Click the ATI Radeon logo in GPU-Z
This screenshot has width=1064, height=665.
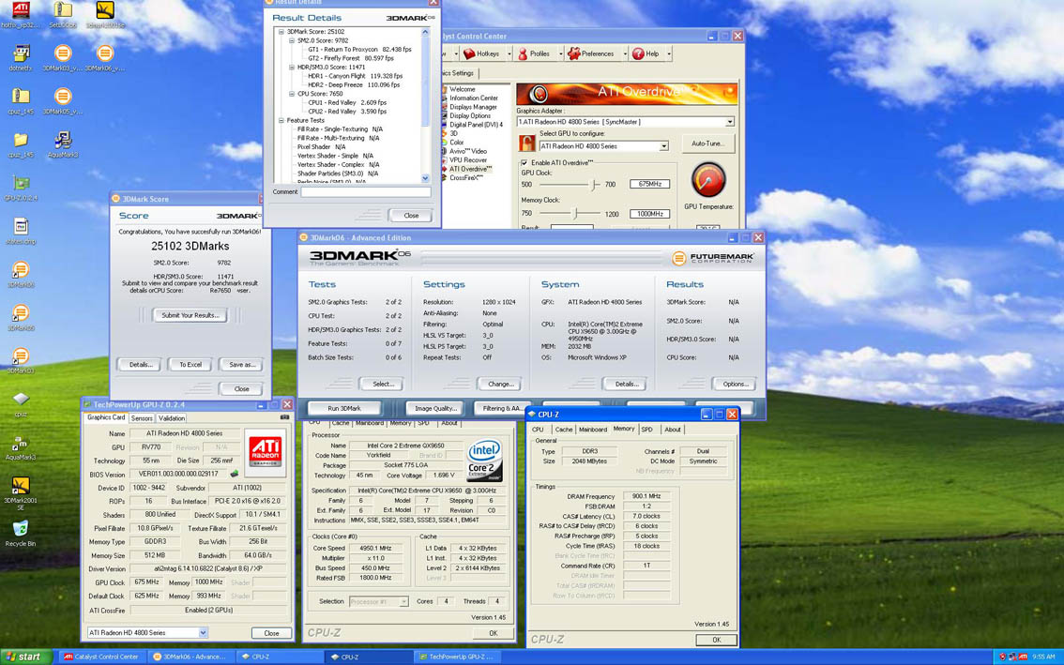pos(266,453)
